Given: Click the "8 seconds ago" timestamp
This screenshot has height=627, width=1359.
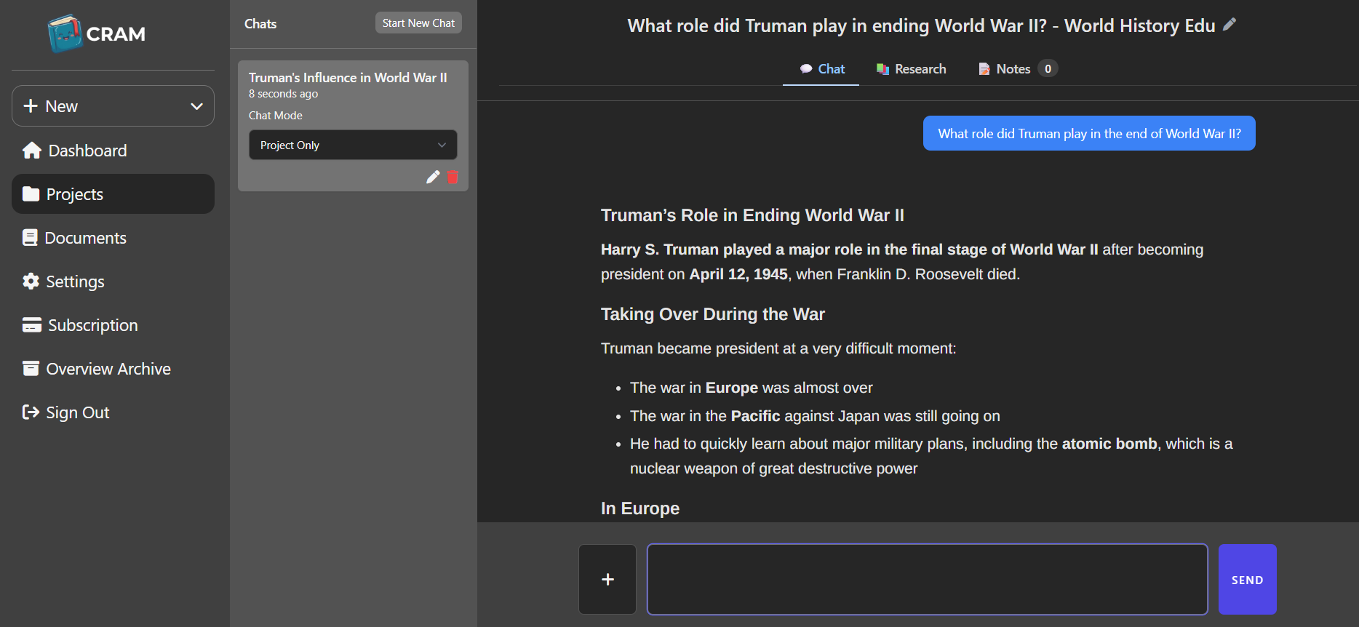Looking at the screenshot, I should [x=283, y=94].
